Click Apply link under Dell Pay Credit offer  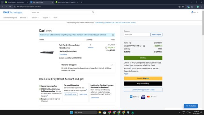(x=126, y=74)
